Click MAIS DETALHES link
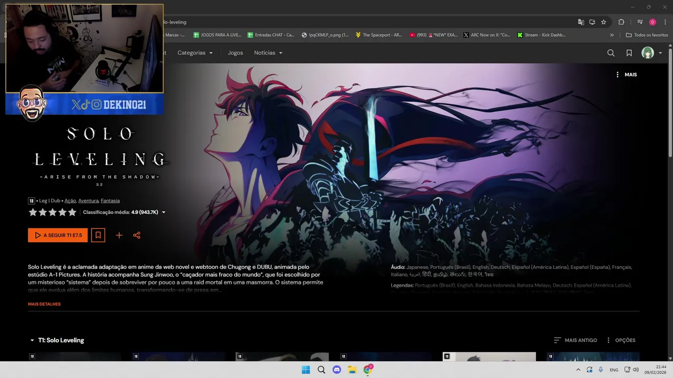Image resolution: width=673 pixels, height=378 pixels. pos(44,304)
